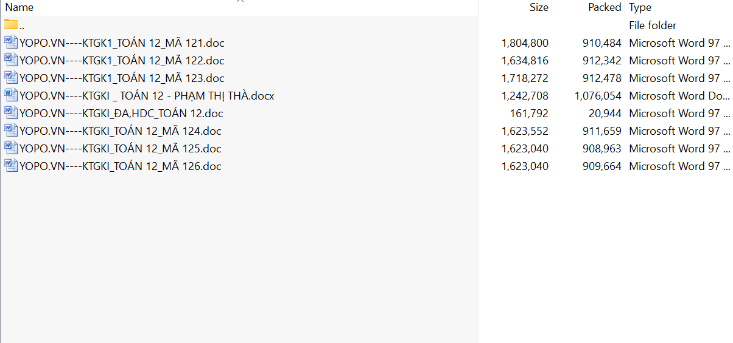Click the 1,242,708 size value
This screenshot has height=343, width=733.
525,96
